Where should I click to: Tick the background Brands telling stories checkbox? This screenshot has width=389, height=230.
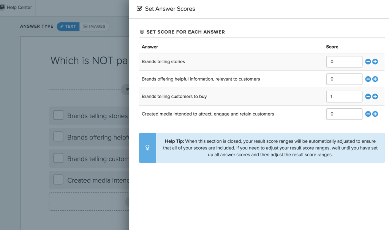58,115
